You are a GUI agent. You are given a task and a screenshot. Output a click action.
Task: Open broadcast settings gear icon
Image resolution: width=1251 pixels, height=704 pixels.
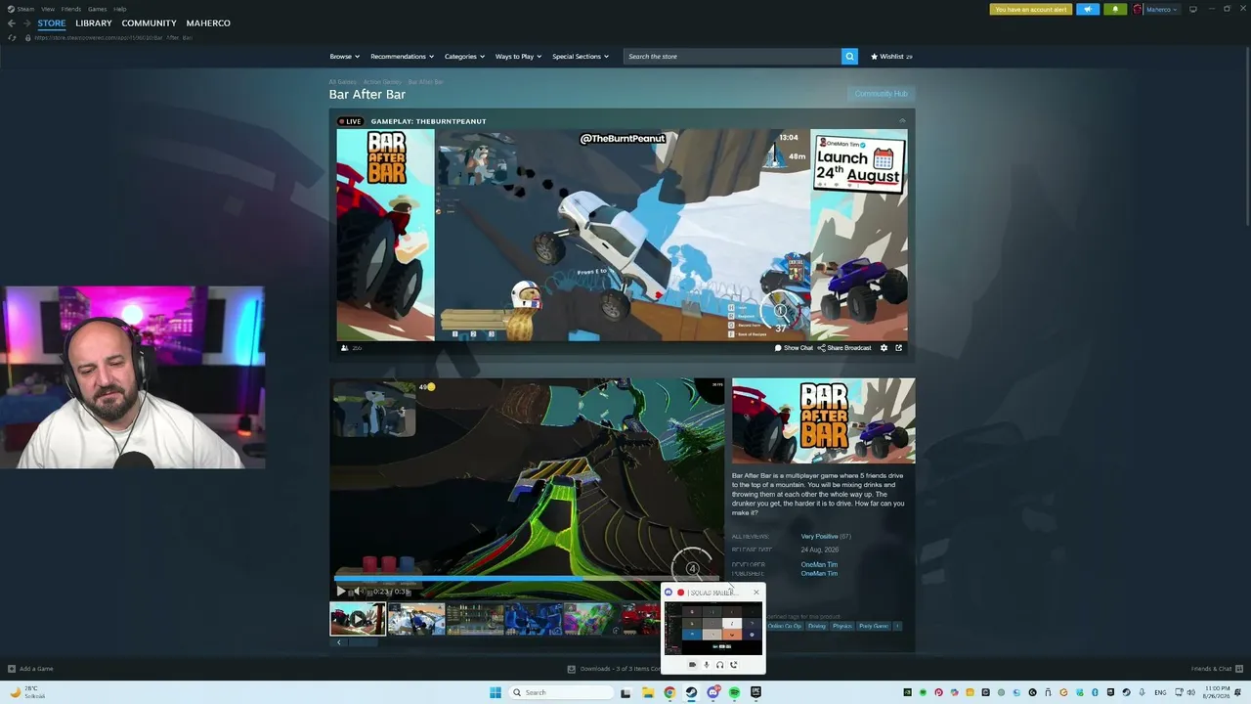pyautogui.click(x=884, y=348)
